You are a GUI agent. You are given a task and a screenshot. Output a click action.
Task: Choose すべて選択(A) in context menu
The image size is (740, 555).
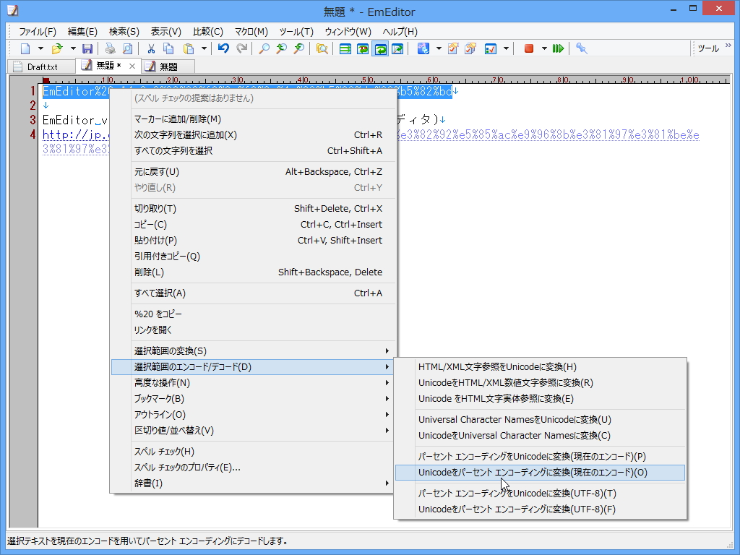click(252, 293)
